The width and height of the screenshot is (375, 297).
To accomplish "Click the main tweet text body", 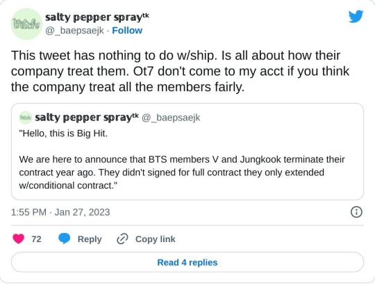I will pyautogui.click(x=180, y=71).
